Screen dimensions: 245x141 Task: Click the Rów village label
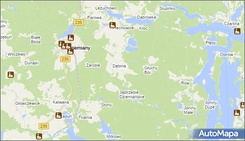pos(185,83)
